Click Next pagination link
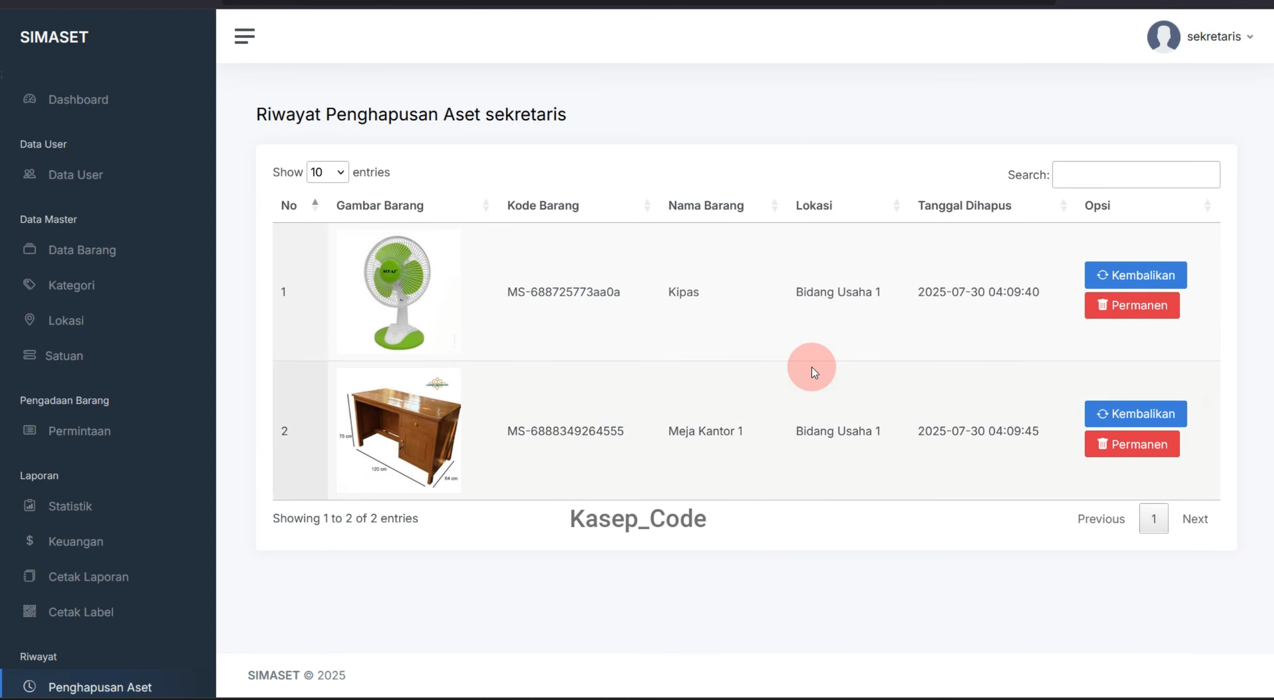 point(1195,519)
